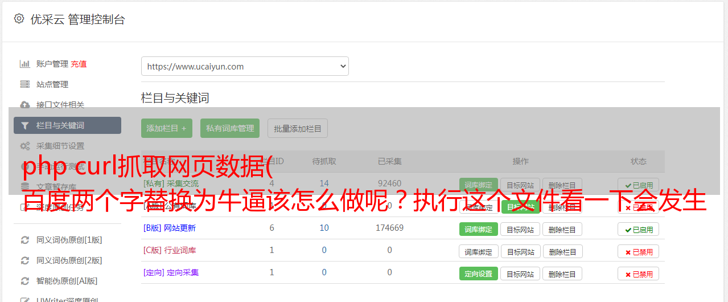Click 删除栏目 for 采集交流 row
Screen dimensions: 728x302
click(x=562, y=185)
